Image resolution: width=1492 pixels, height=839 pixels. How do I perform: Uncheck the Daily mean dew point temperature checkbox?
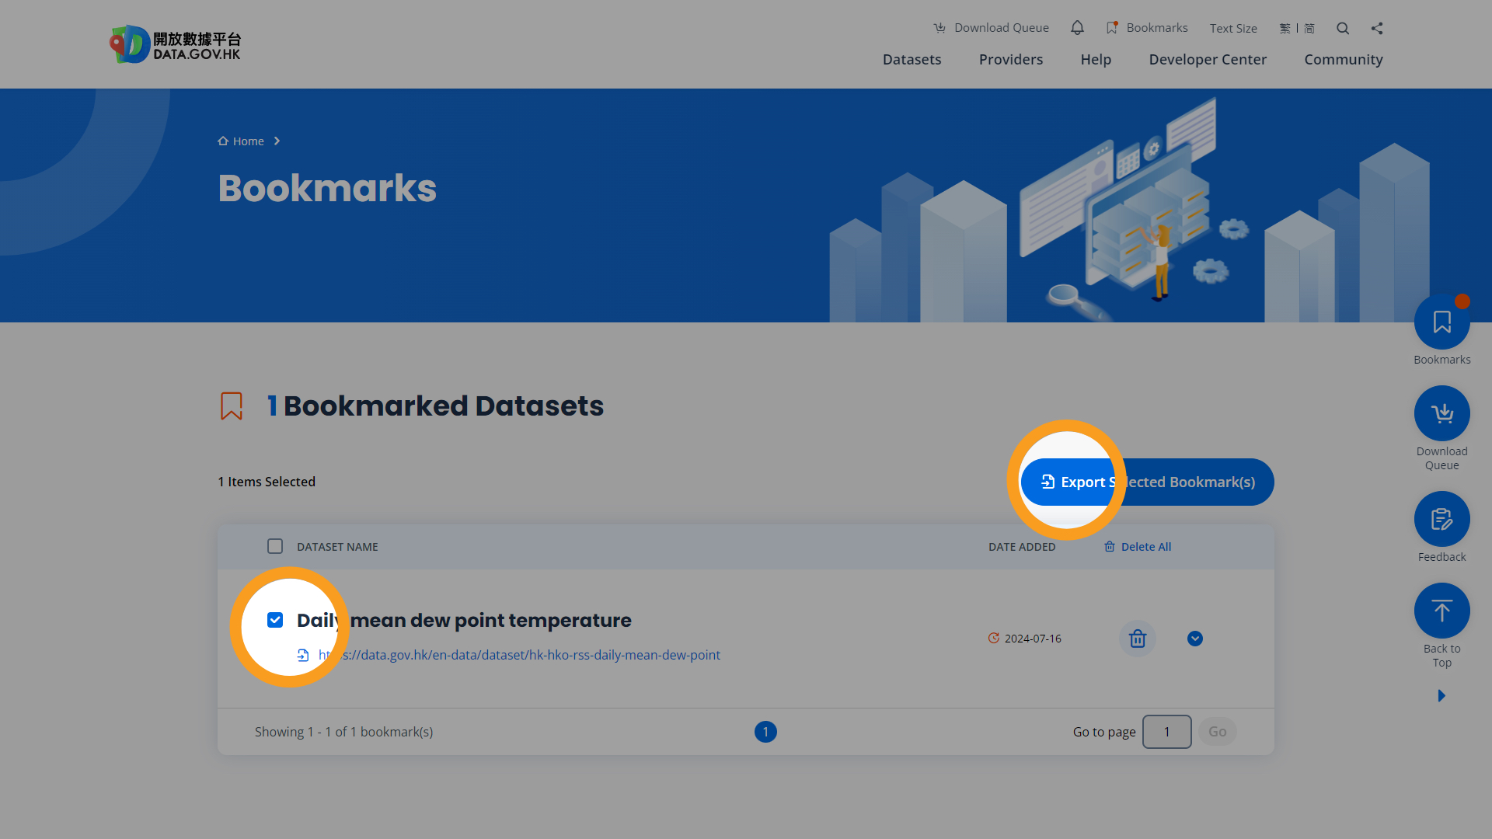(275, 620)
